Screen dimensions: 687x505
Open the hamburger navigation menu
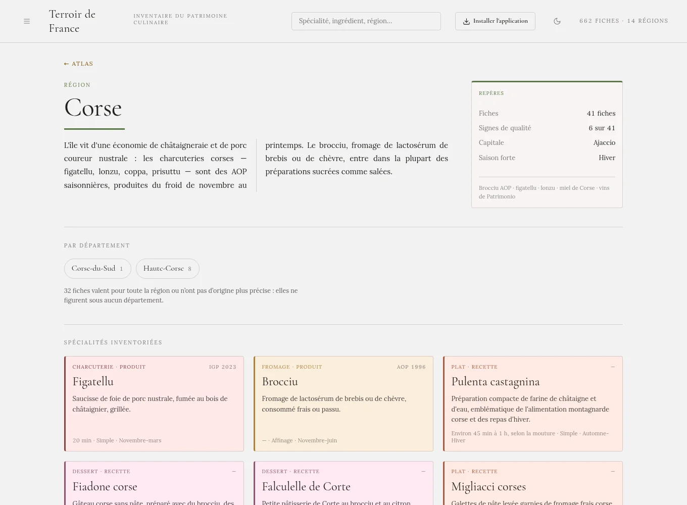tap(27, 21)
